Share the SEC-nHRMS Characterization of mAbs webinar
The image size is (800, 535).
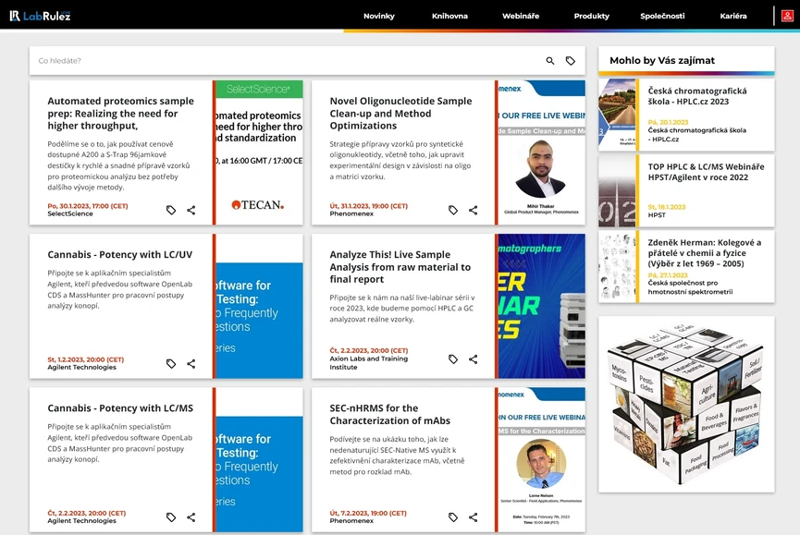[x=473, y=517]
